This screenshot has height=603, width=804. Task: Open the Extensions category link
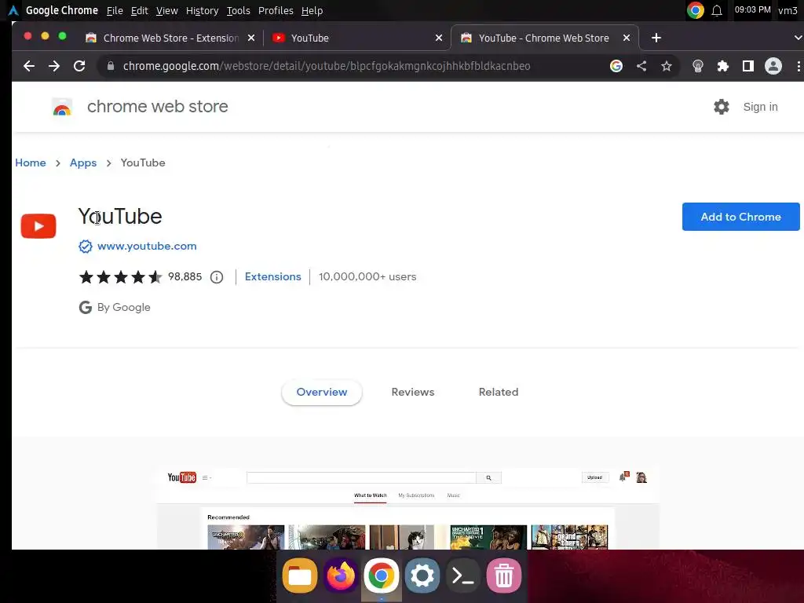tap(272, 277)
